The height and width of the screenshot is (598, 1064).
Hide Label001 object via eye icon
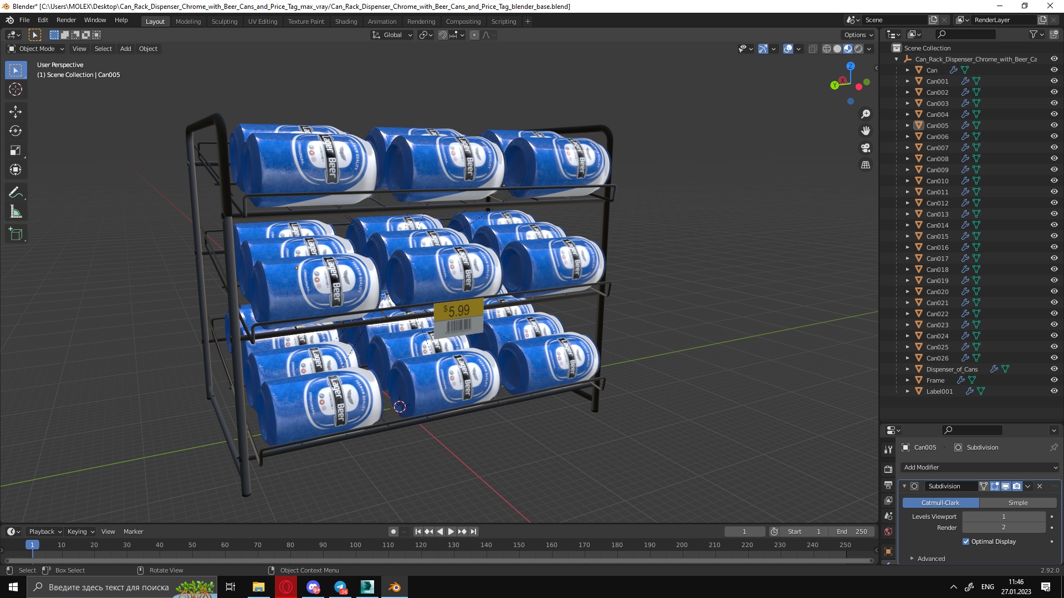[1054, 391]
